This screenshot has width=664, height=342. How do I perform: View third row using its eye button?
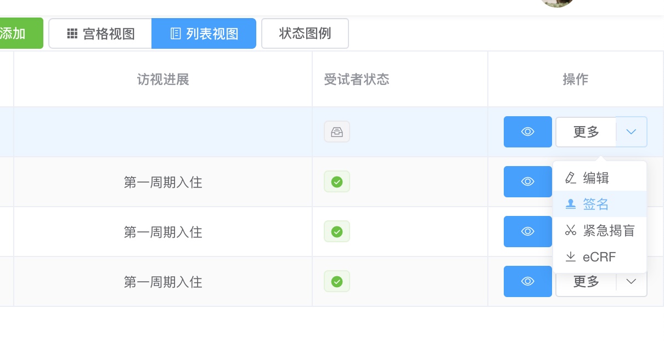[527, 231]
